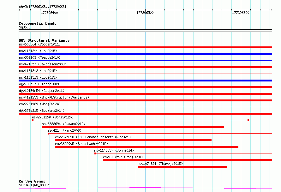Click esv2731189 (Wong2012b) label

click(40, 104)
